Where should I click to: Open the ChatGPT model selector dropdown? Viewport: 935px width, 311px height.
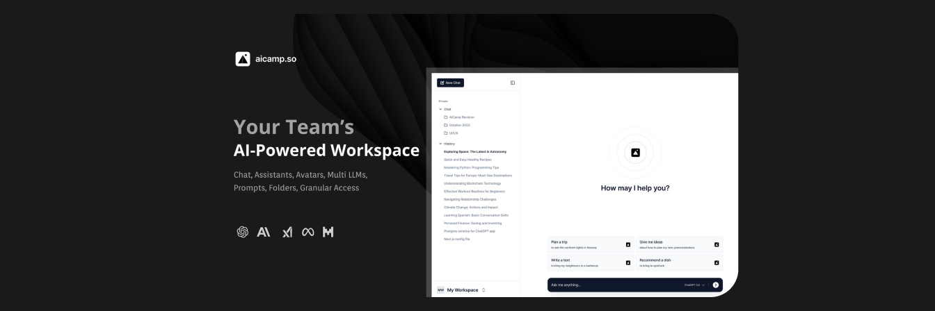point(694,285)
